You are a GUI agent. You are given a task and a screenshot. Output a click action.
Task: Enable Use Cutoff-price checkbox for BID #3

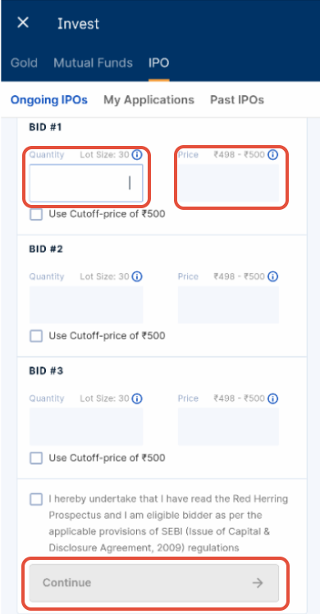pyautogui.click(x=36, y=458)
